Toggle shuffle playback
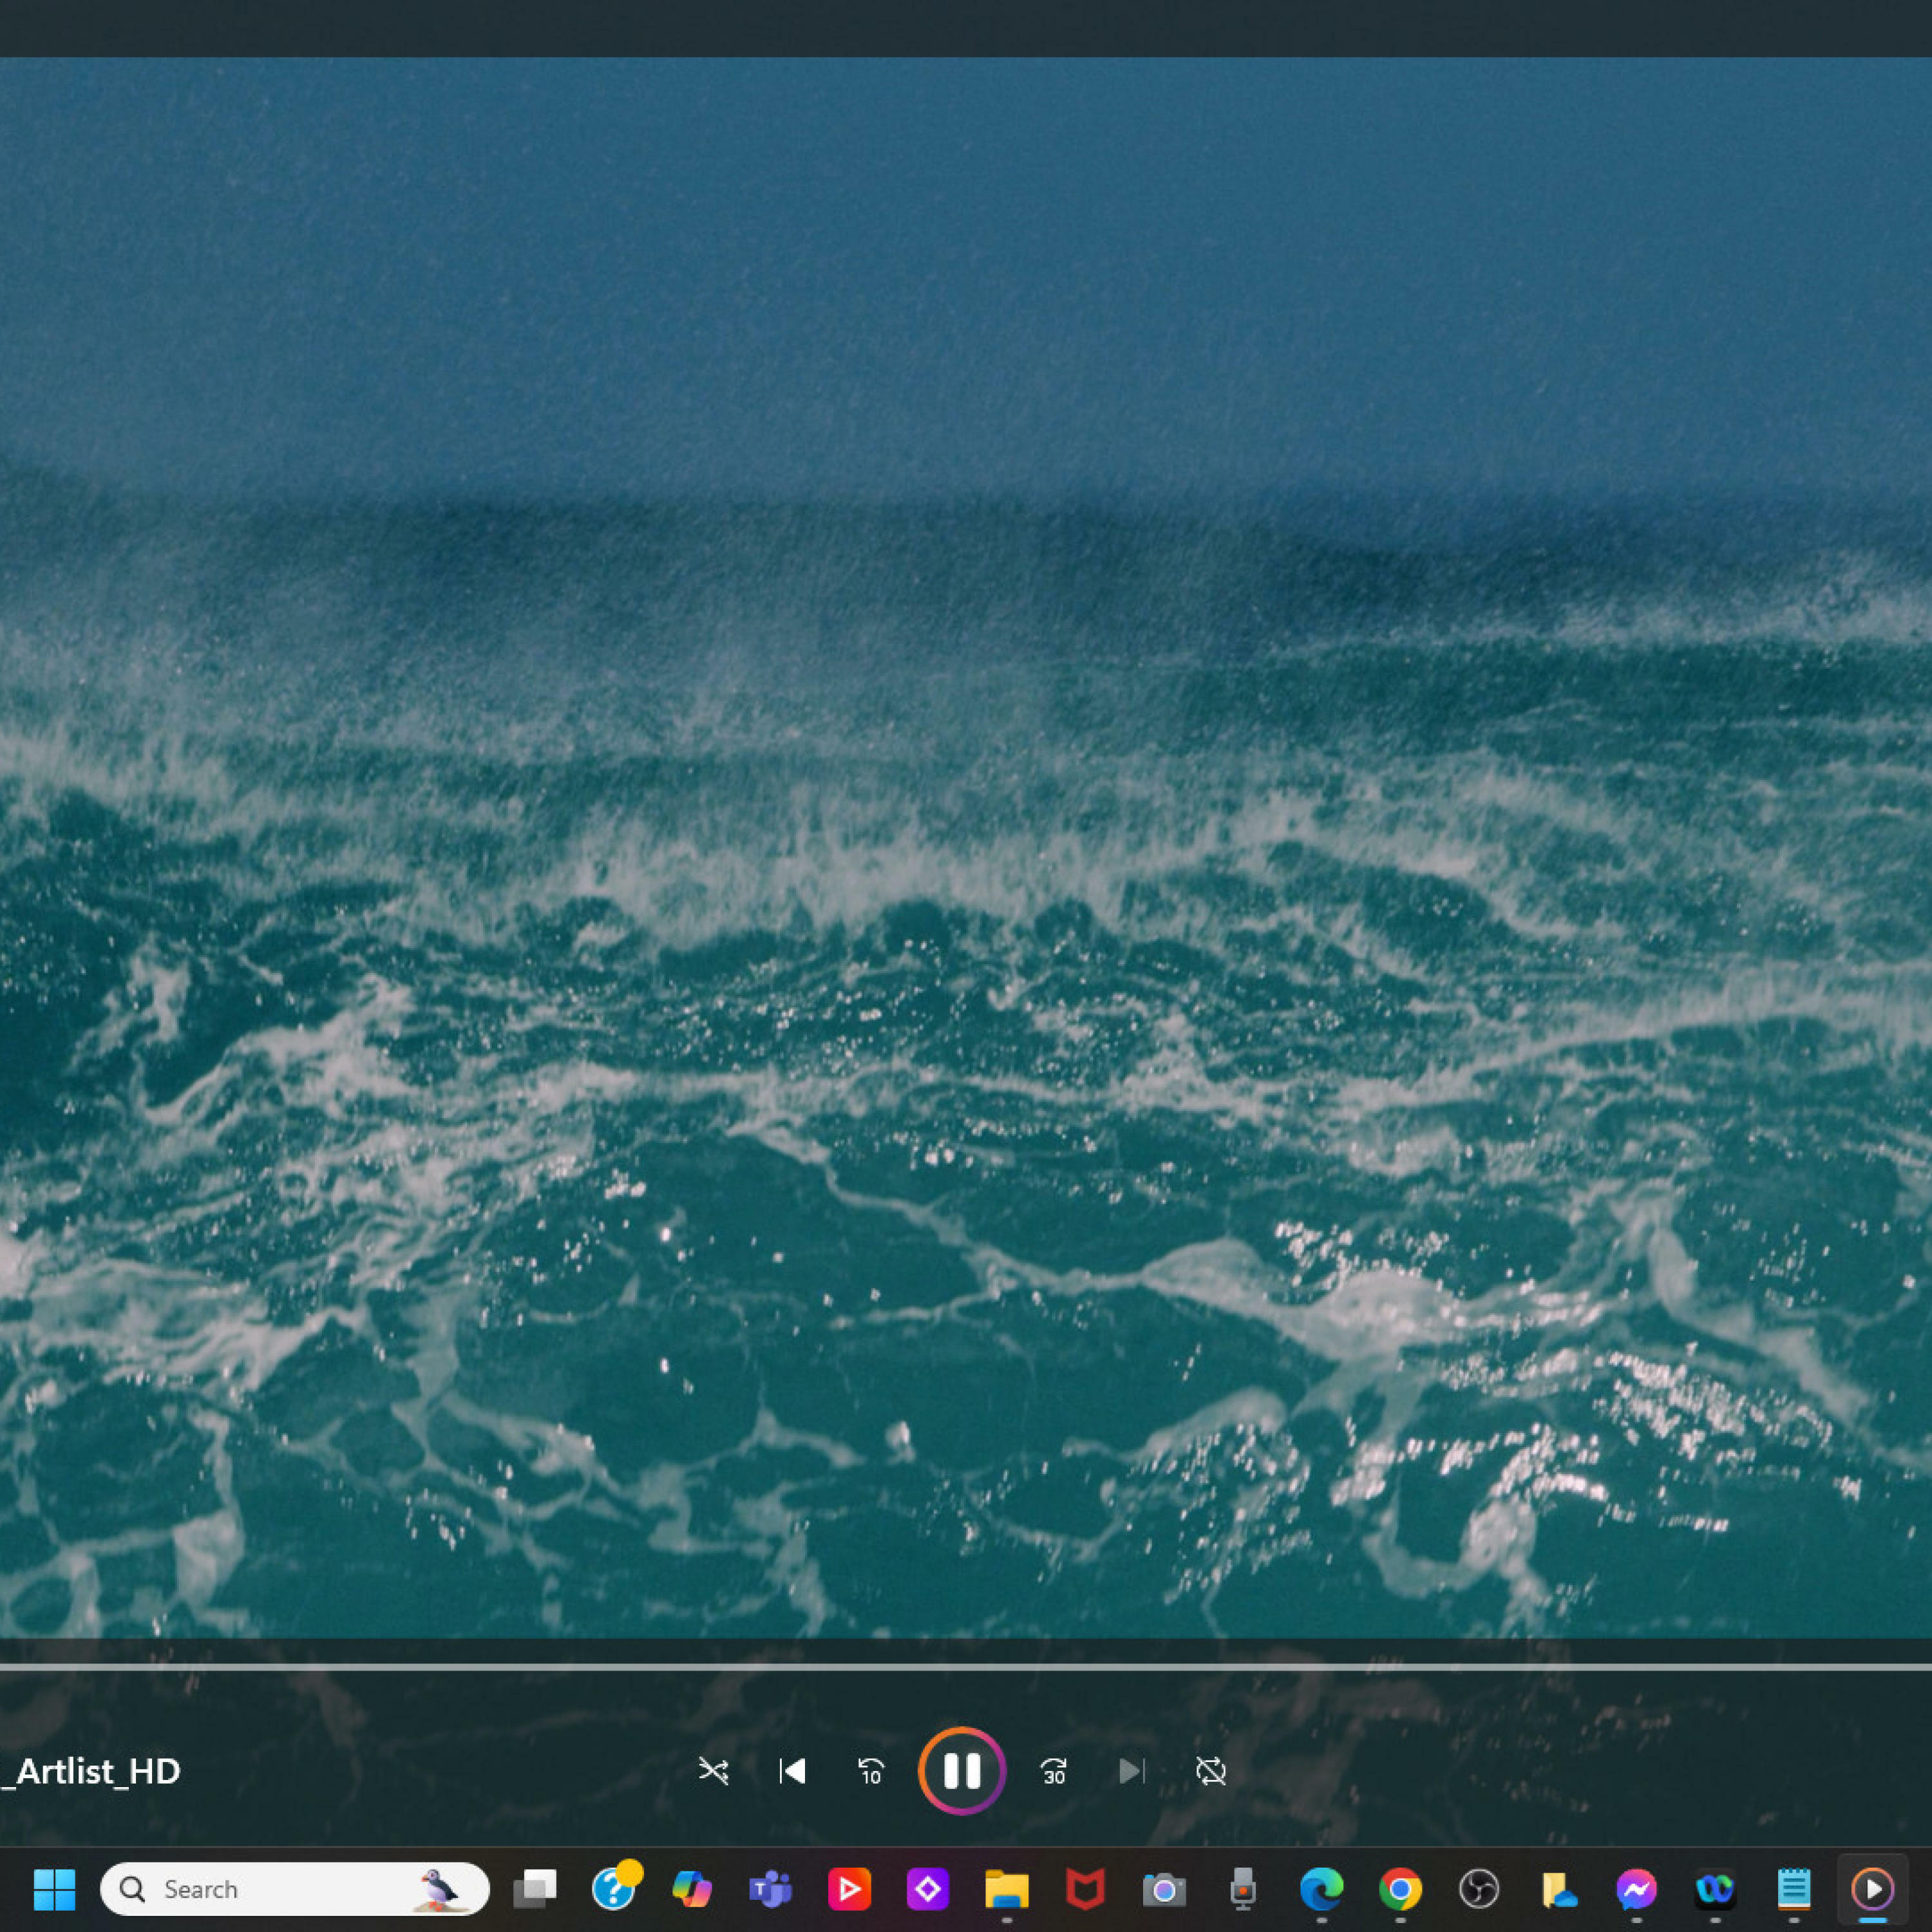The width and height of the screenshot is (1932, 1932). pyautogui.click(x=713, y=1771)
